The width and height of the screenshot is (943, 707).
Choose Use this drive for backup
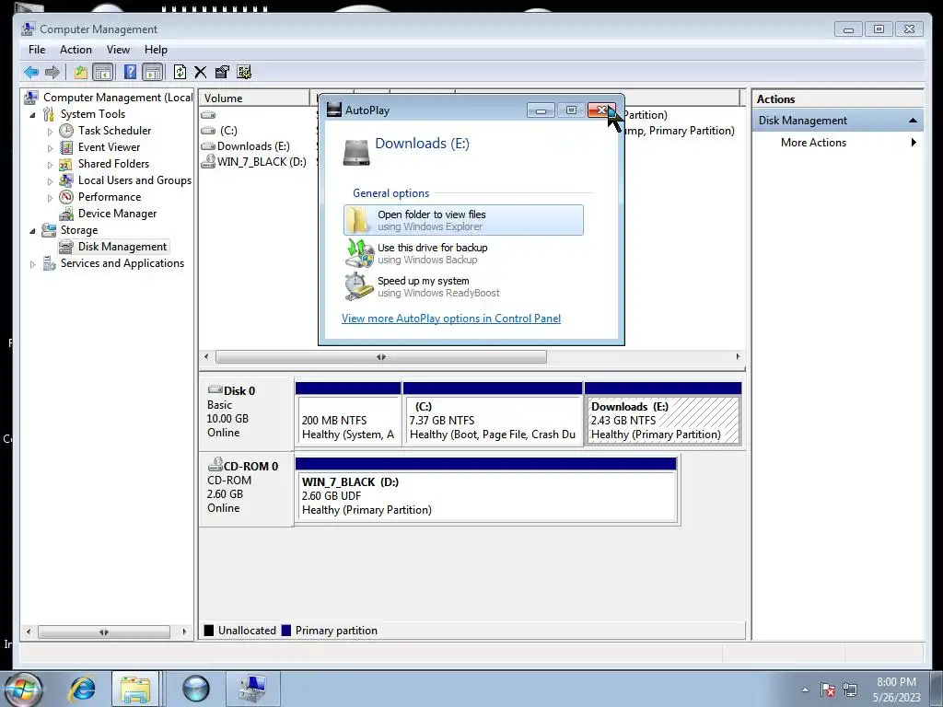463,253
